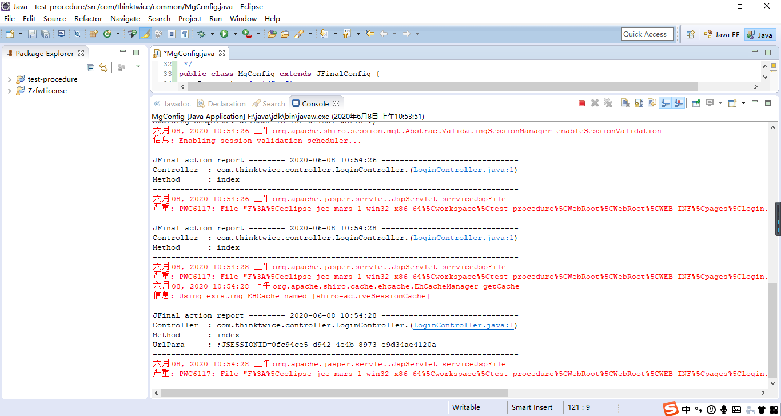
Task: Click the Clear Console icon
Action: pos(625,103)
